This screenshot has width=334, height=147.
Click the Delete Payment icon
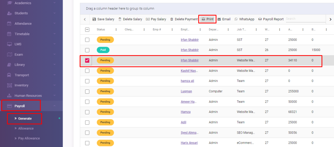click(x=172, y=19)
